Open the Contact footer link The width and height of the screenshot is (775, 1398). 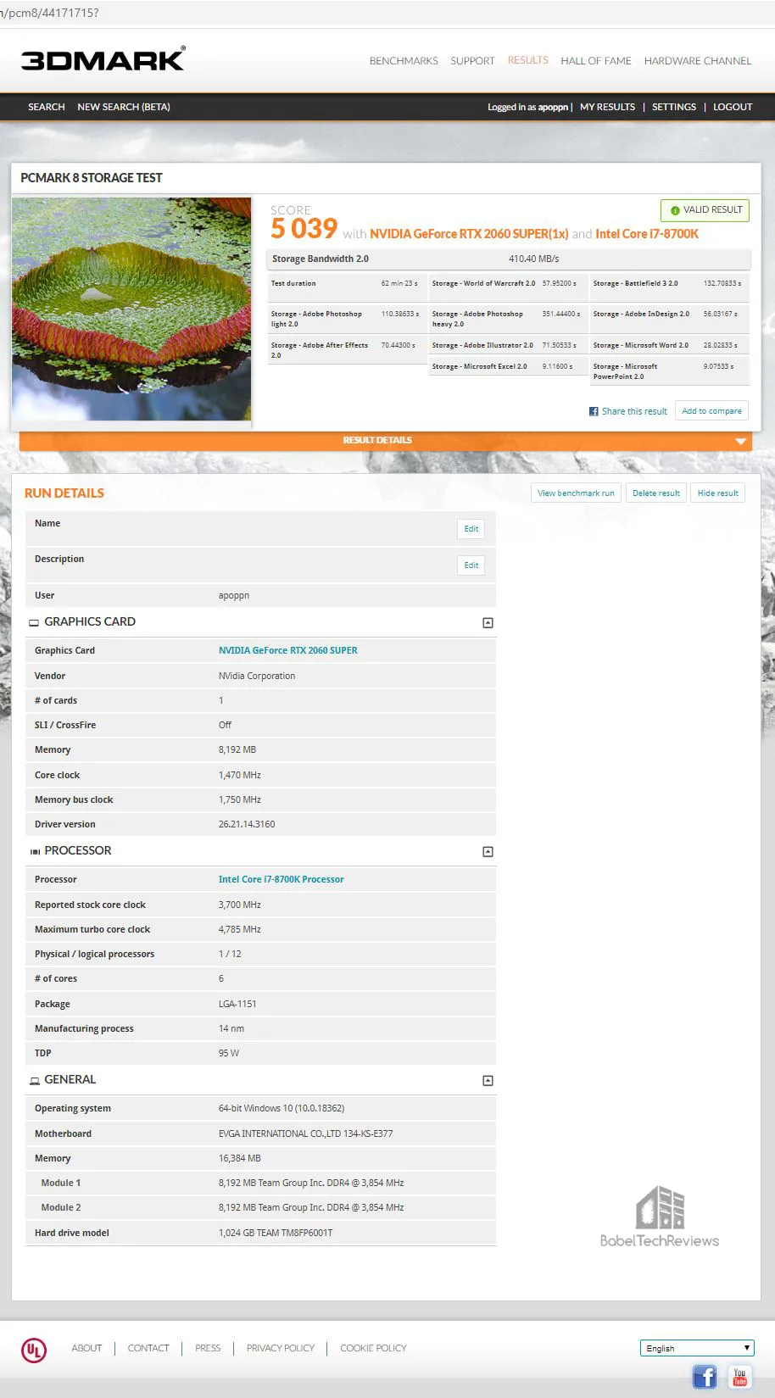point(148,1349)
